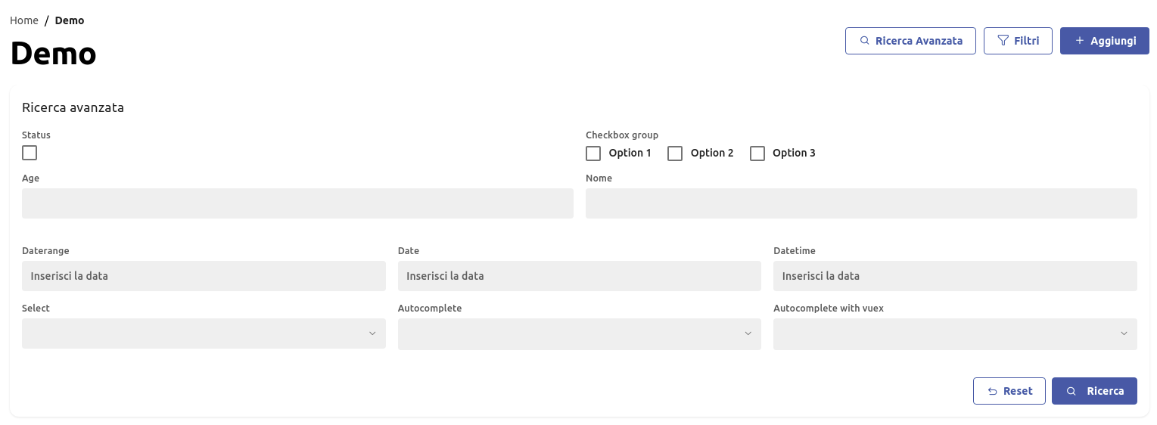Viewport: 1157px width, 425px height.
Task: Check Option 1 in Checkbox group
Action: point(593,154)
